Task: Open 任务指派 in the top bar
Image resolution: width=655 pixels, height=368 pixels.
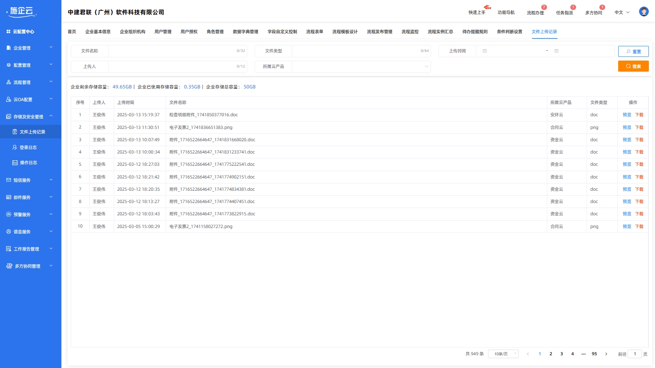Action: tap(564, 13)
